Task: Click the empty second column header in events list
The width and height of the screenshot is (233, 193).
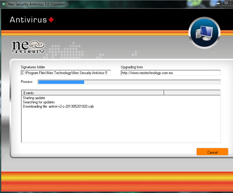Action: [x=192, y=93]
